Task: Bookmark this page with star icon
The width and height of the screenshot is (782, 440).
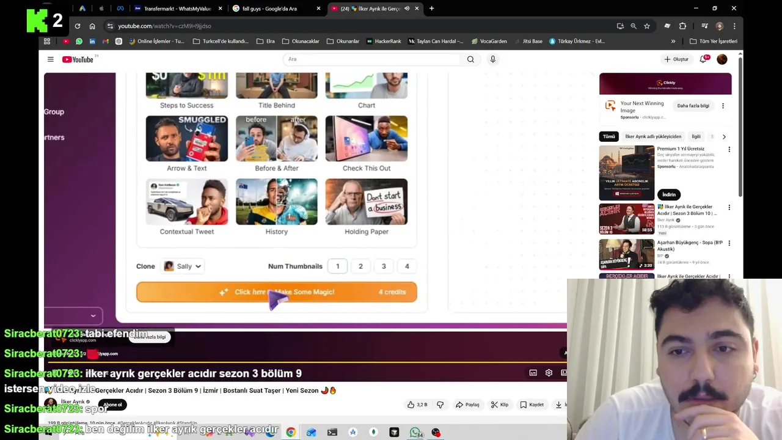Action: pyautogui.click(x=647, y=26)
